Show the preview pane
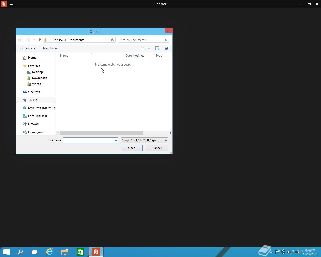The image size is (321, 257). [x=157, y=48]
